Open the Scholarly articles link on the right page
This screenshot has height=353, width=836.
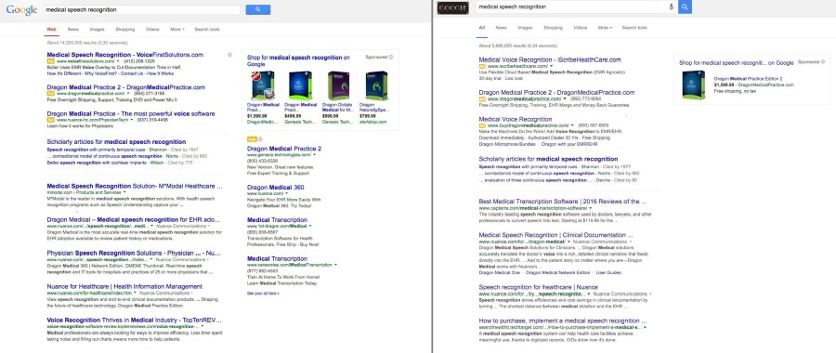pyautogui.click(x=548, y=159)
